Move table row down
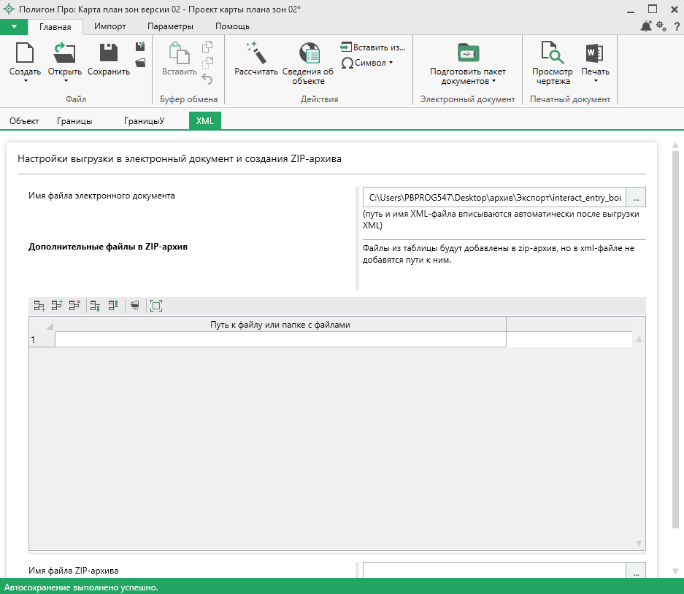 click(x=95, y=306)
